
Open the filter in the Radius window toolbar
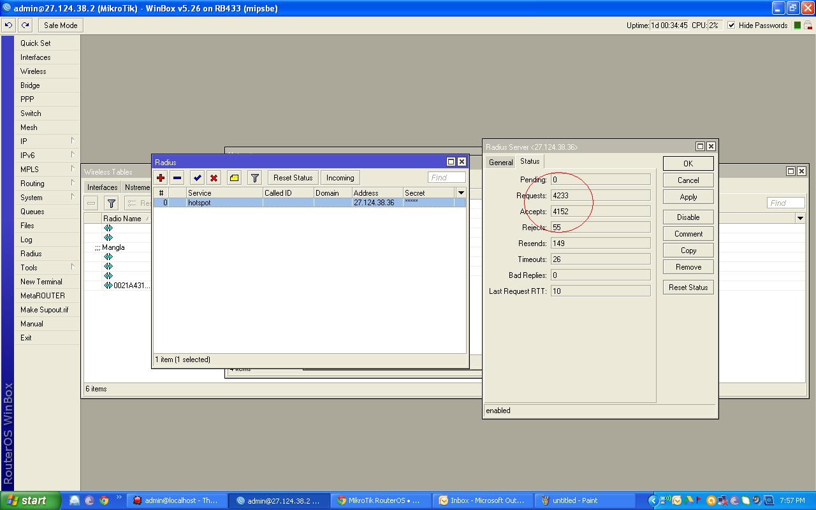255,178
